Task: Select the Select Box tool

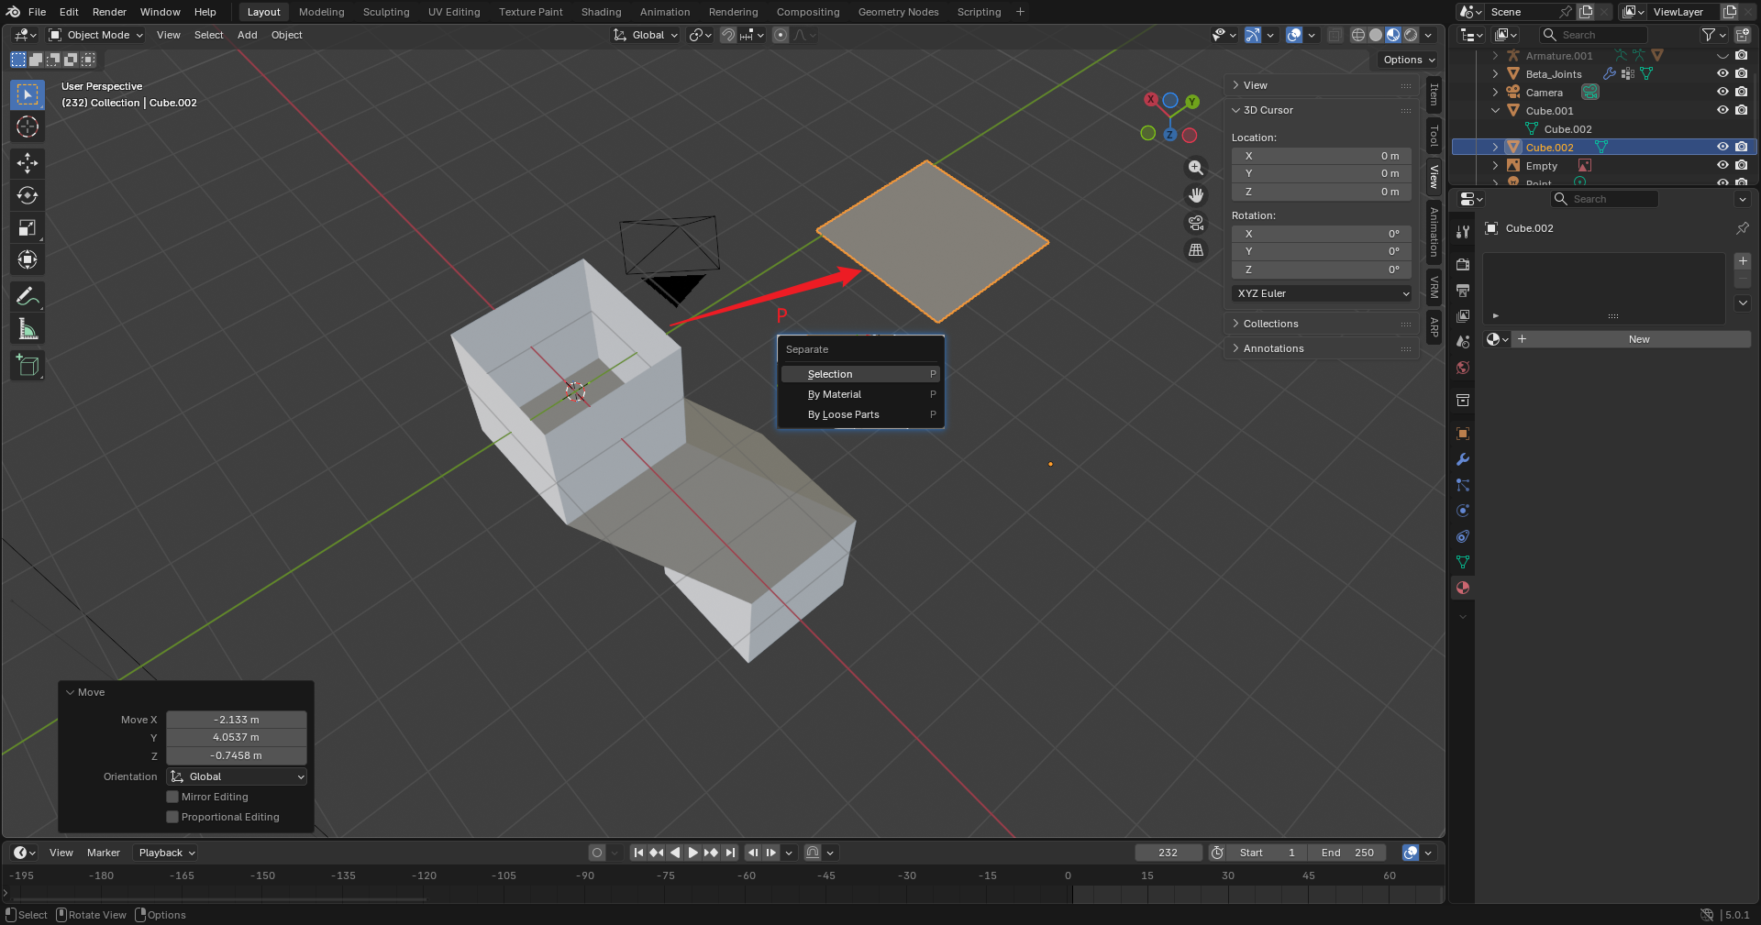Action: click(x=28, y=94)
